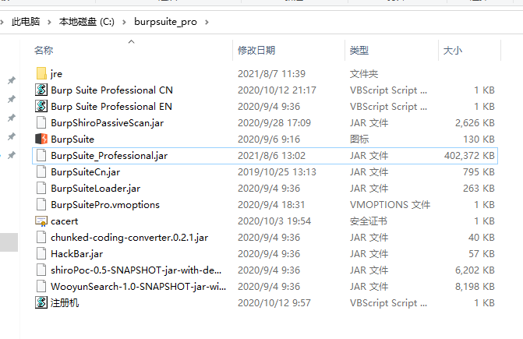523x339 pixels.
Task: Select BurpSuiteLoader.jar file name
Action: pos(95,189)
